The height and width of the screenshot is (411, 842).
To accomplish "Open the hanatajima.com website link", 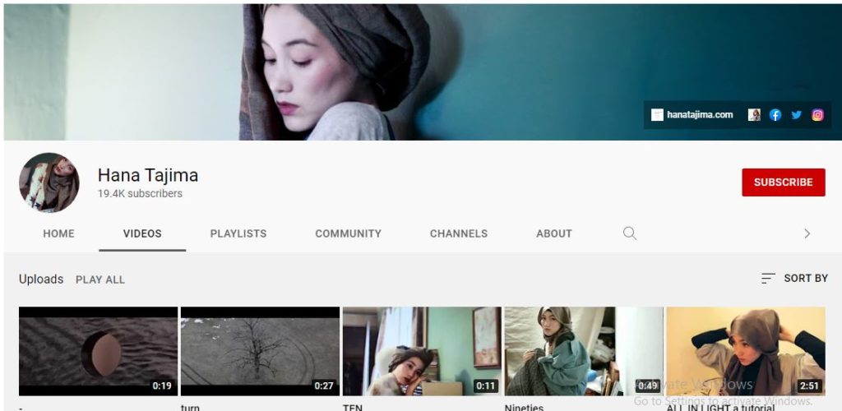I will [x=700, y=115].
